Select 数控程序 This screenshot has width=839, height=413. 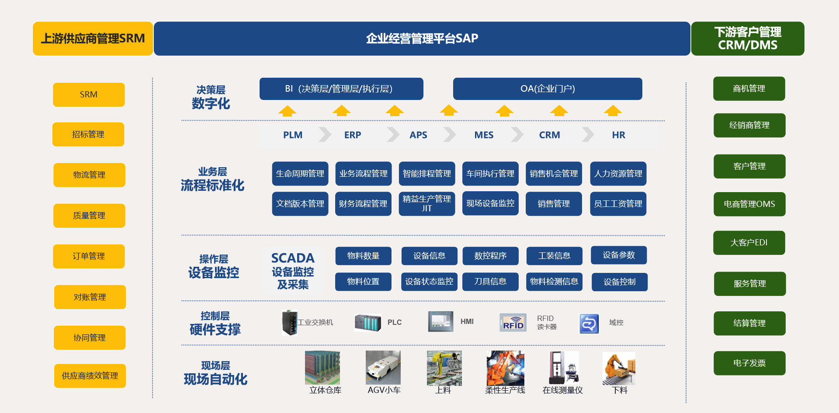click(x=490, y=256)
